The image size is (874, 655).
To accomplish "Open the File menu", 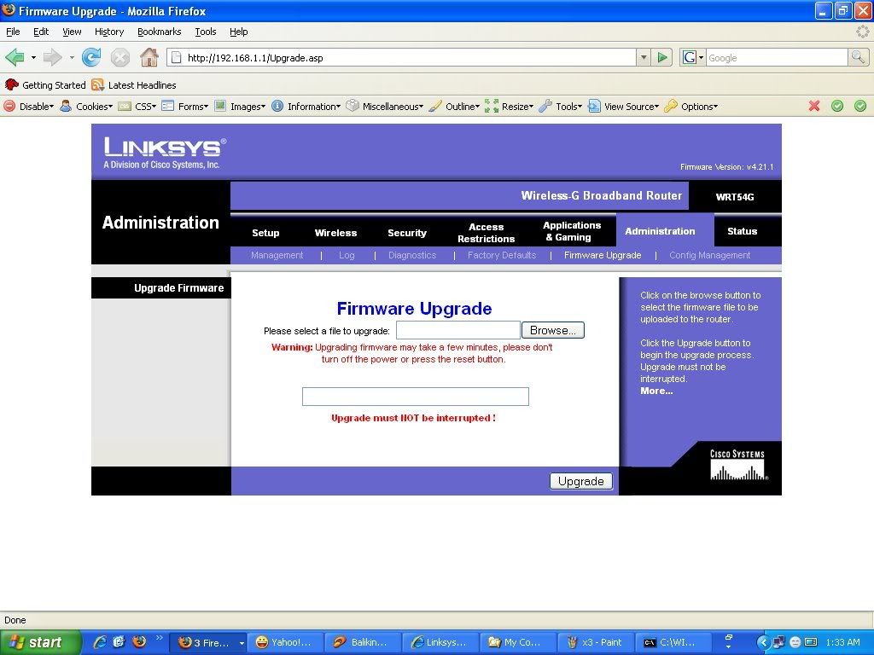I will (13, 32).
